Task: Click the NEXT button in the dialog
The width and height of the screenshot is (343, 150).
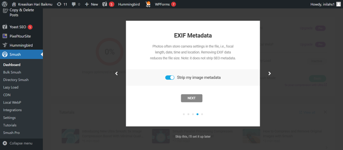Action: (192, 98)
